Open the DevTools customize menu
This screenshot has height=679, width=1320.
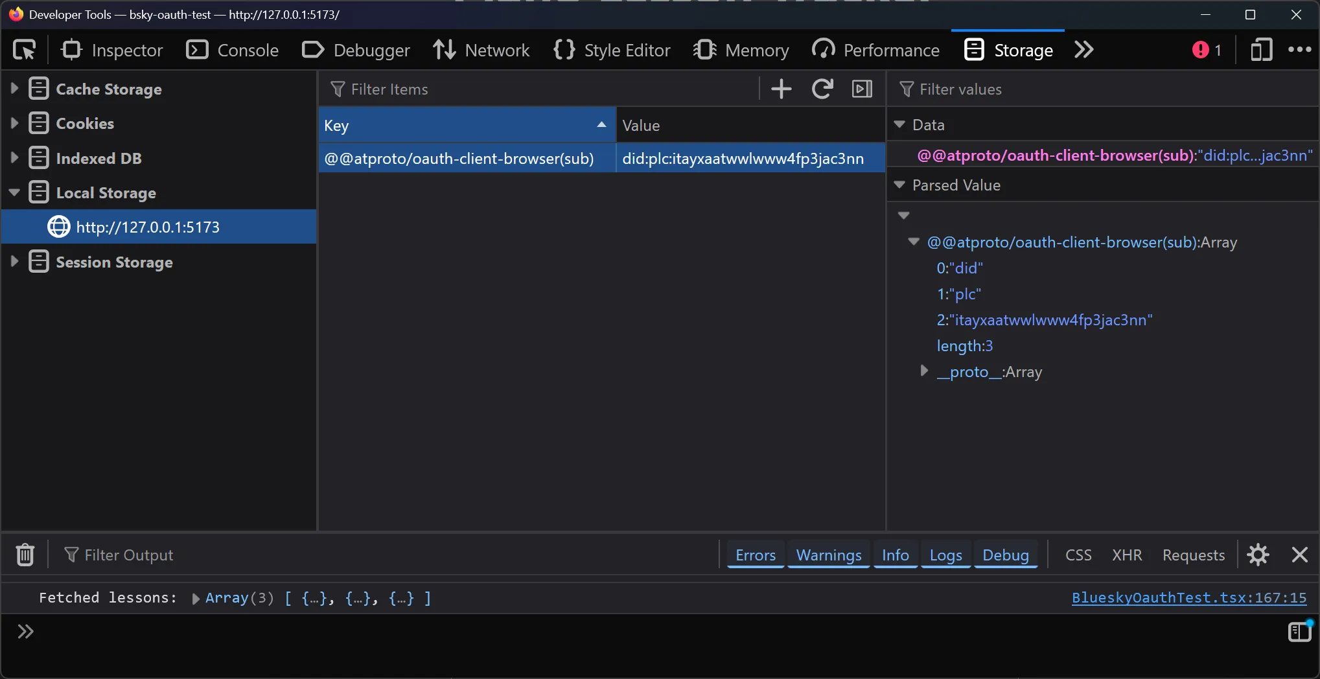click(1299, 50)
